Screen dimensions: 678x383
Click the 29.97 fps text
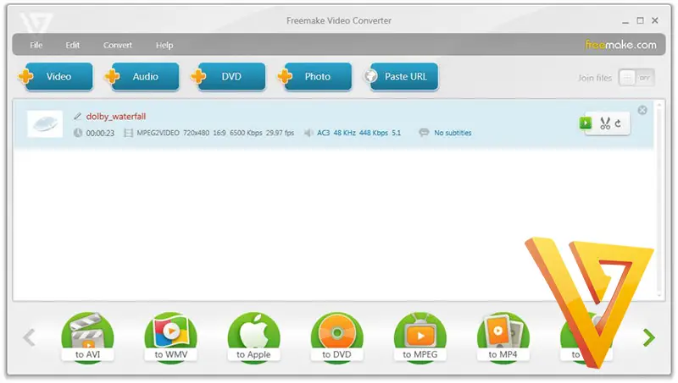click(x=280, y=133)
